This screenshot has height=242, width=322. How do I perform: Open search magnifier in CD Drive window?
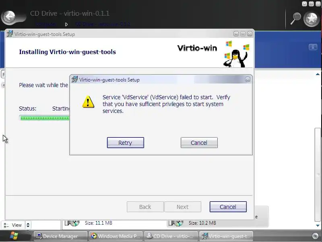tap(295, 18)
